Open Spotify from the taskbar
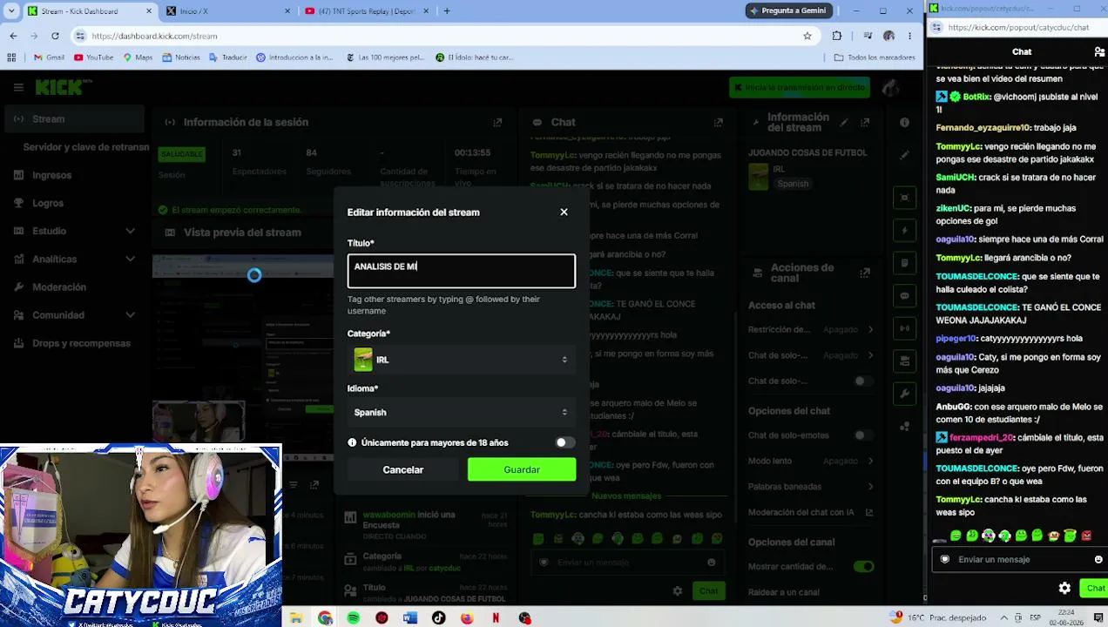Image resolution: width=1108 pixels, height=627 pixels. [353, 617]
